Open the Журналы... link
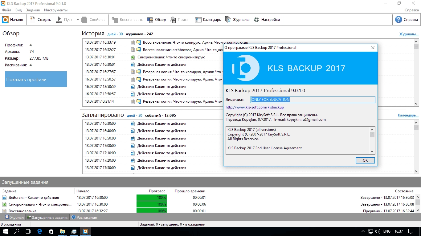Screen dimensions: 421x236 point(409,34)
